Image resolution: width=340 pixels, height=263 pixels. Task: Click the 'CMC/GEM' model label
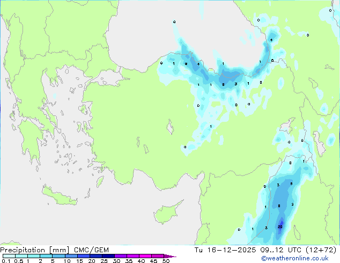pyautogui.click(x=91, y=250)
